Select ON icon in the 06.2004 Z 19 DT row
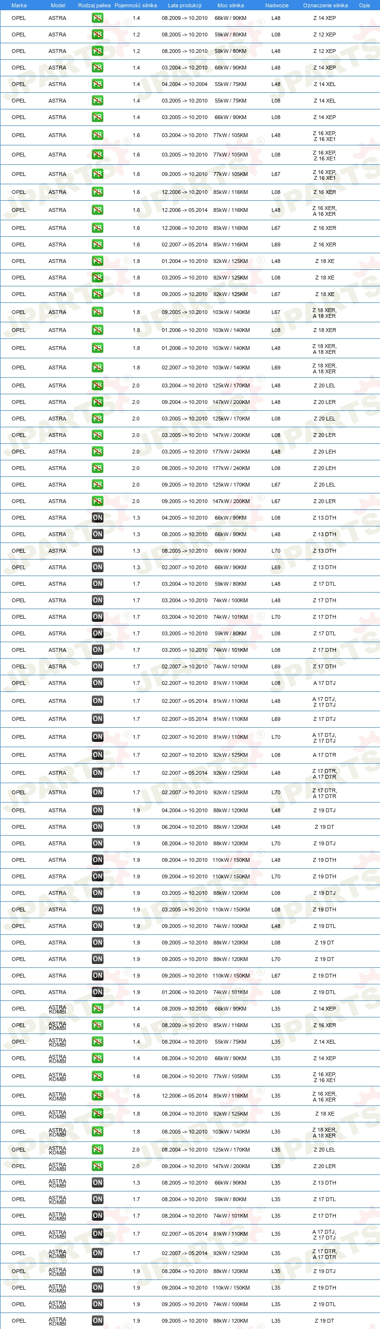The image size is (380, 1329). [97, 826]
